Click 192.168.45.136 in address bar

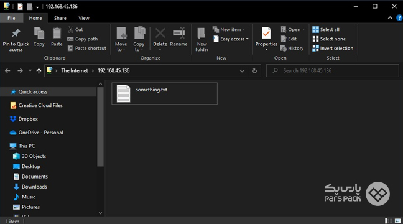point(114,71)
